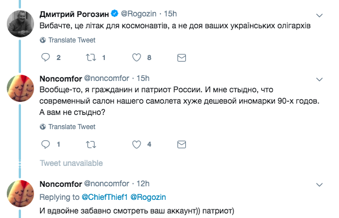Screen dimensions: 339x218
Task: Translate Rogozin's Ukrainian tweet
Action: tap(67, 40)
